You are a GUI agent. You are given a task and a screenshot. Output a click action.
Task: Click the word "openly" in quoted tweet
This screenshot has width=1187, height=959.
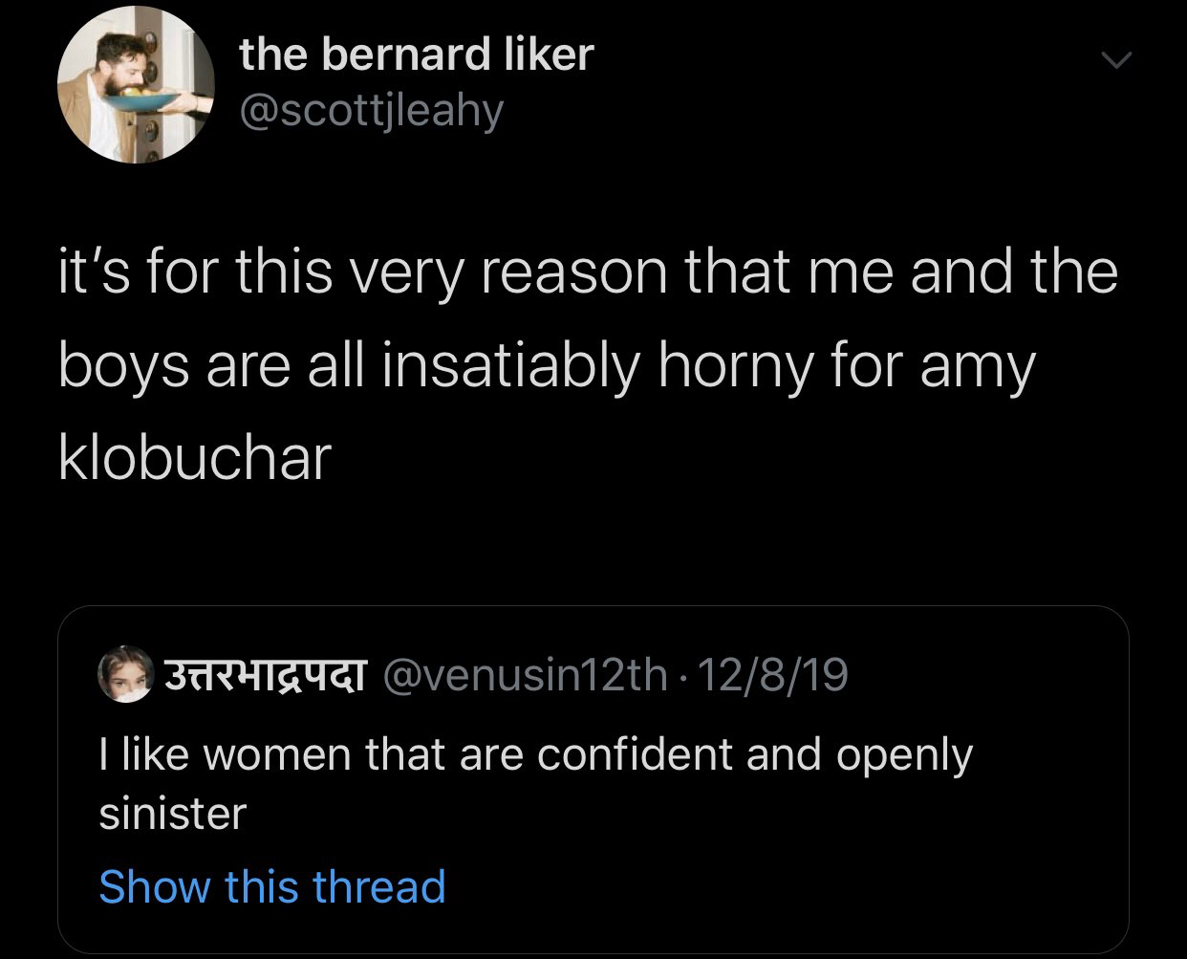(x=904, y=754)
